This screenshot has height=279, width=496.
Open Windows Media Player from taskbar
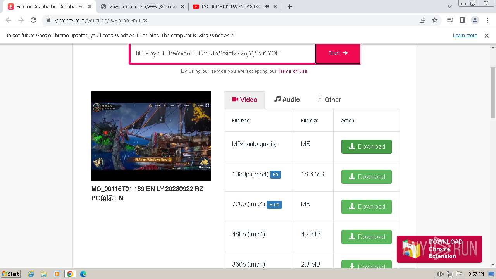(57, 274)
